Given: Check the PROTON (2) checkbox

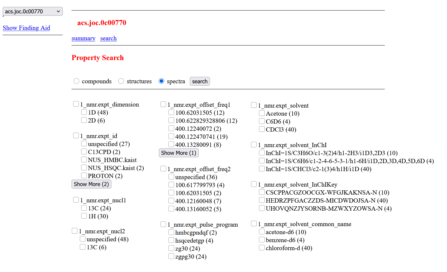Looking at the screenshot, I should click(84, 176).
